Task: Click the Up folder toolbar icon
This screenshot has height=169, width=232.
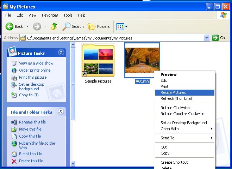Action: [54, 26]
